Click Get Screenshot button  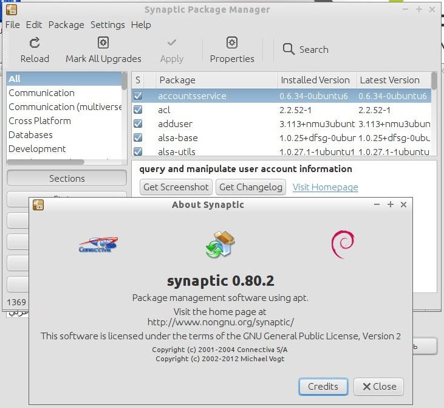click(176, 187)
